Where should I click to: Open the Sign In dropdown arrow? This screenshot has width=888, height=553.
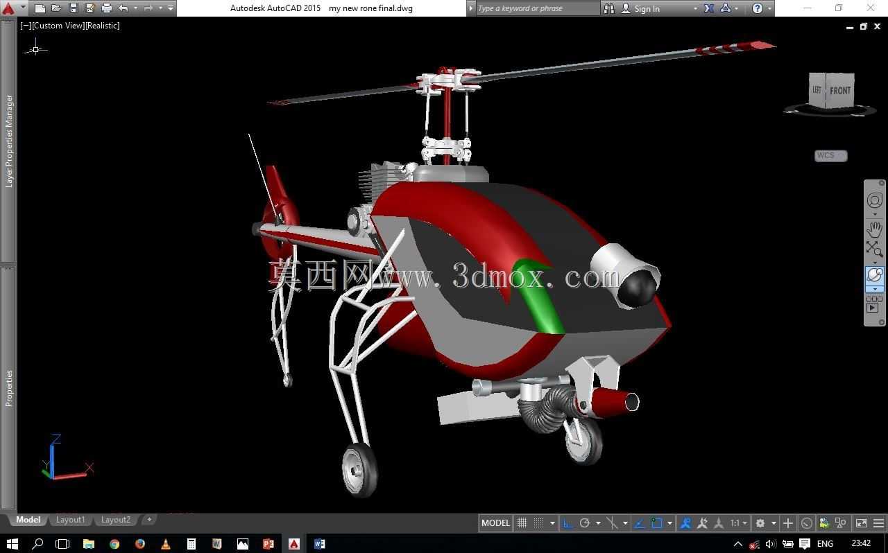[695, 8]
